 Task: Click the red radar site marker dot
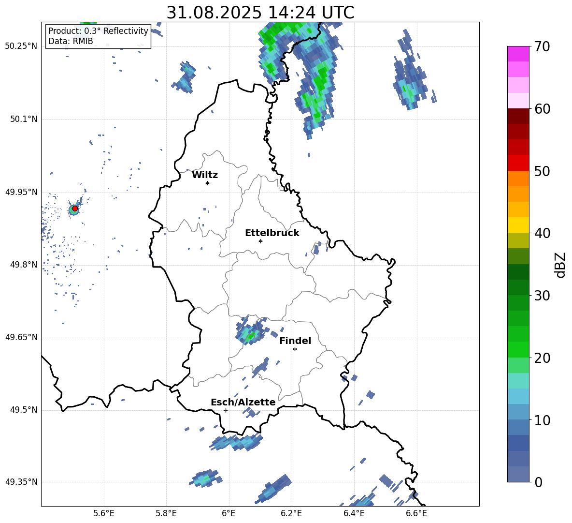click(x=75, y=209)
